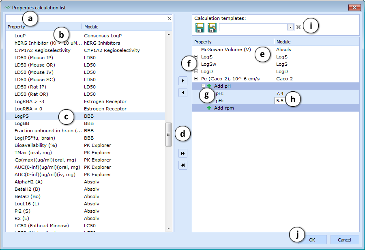Select AUC(0-inf)(ug/ml)(iv, mg) row
The image size is (365, 250).
tap(86, 175)
